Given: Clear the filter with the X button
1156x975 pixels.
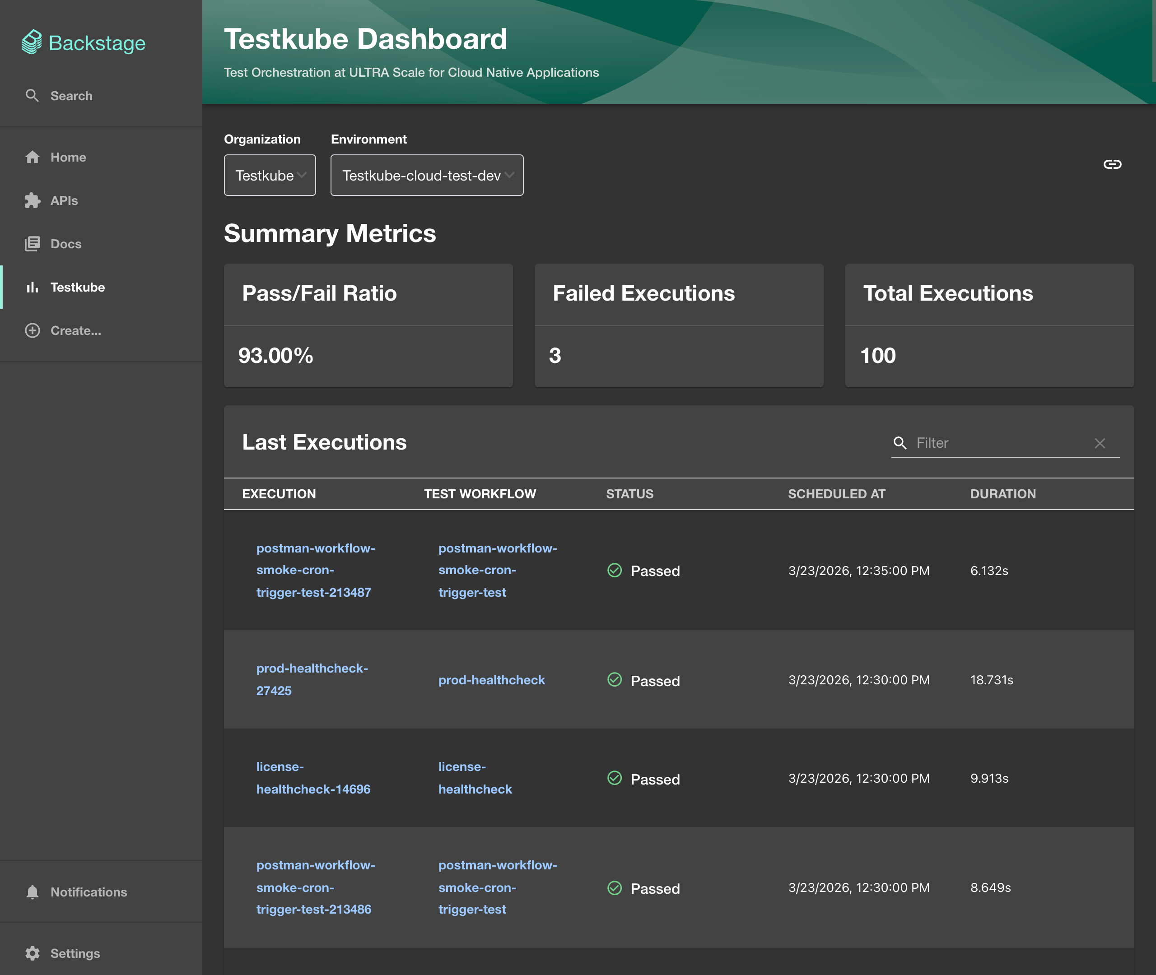Looking at the screenshot, I should (x=1100, y=443).
